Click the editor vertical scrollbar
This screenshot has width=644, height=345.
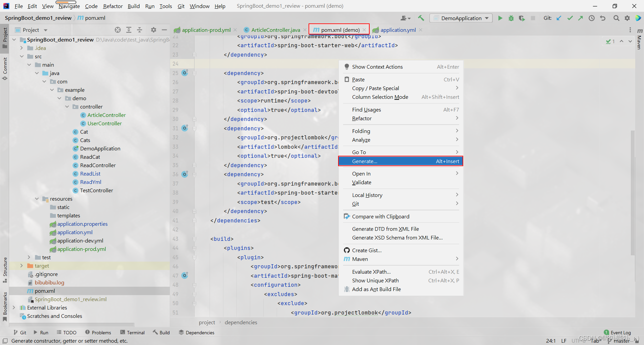click(633, 193)
